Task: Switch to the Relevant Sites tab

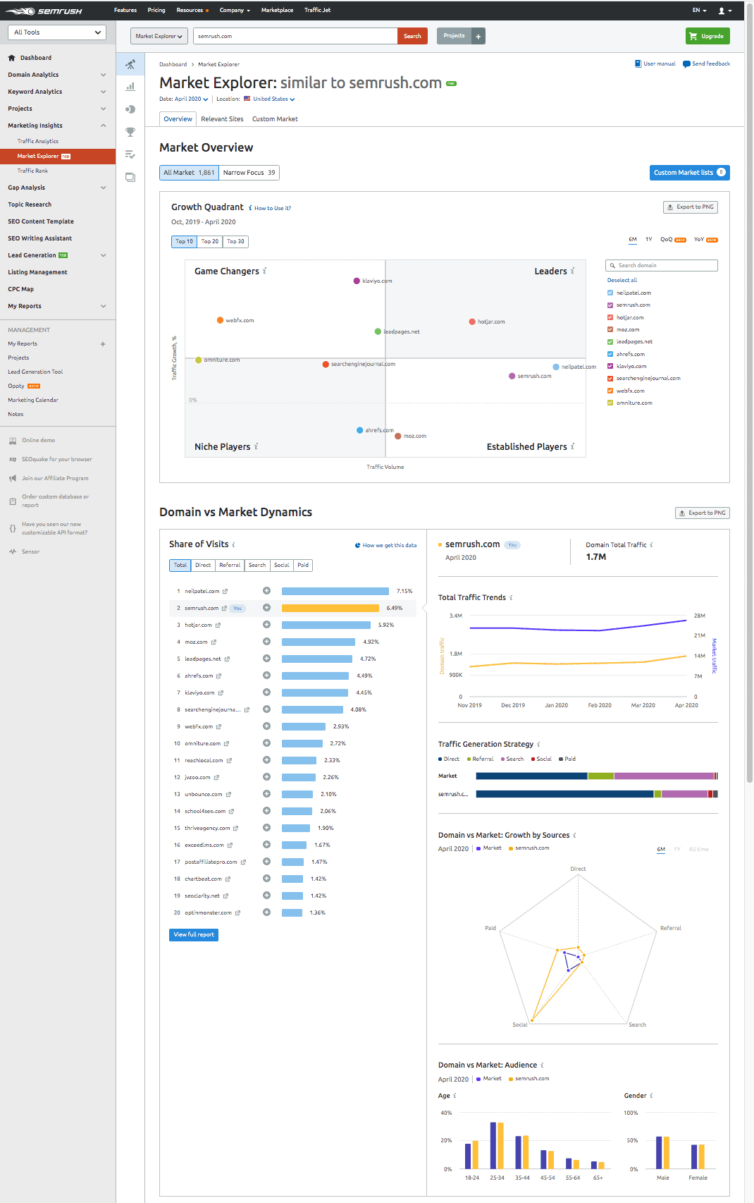Action: (222, 119)
